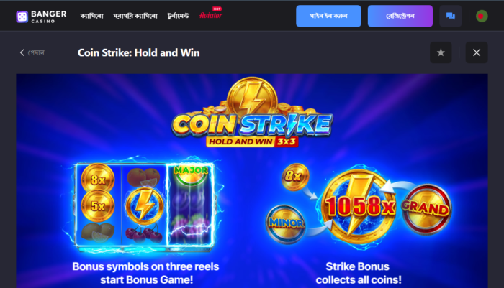Open the Bangladesh flag language selector
The height and width of the screenshot is (288, 504).
pos(482,16)
